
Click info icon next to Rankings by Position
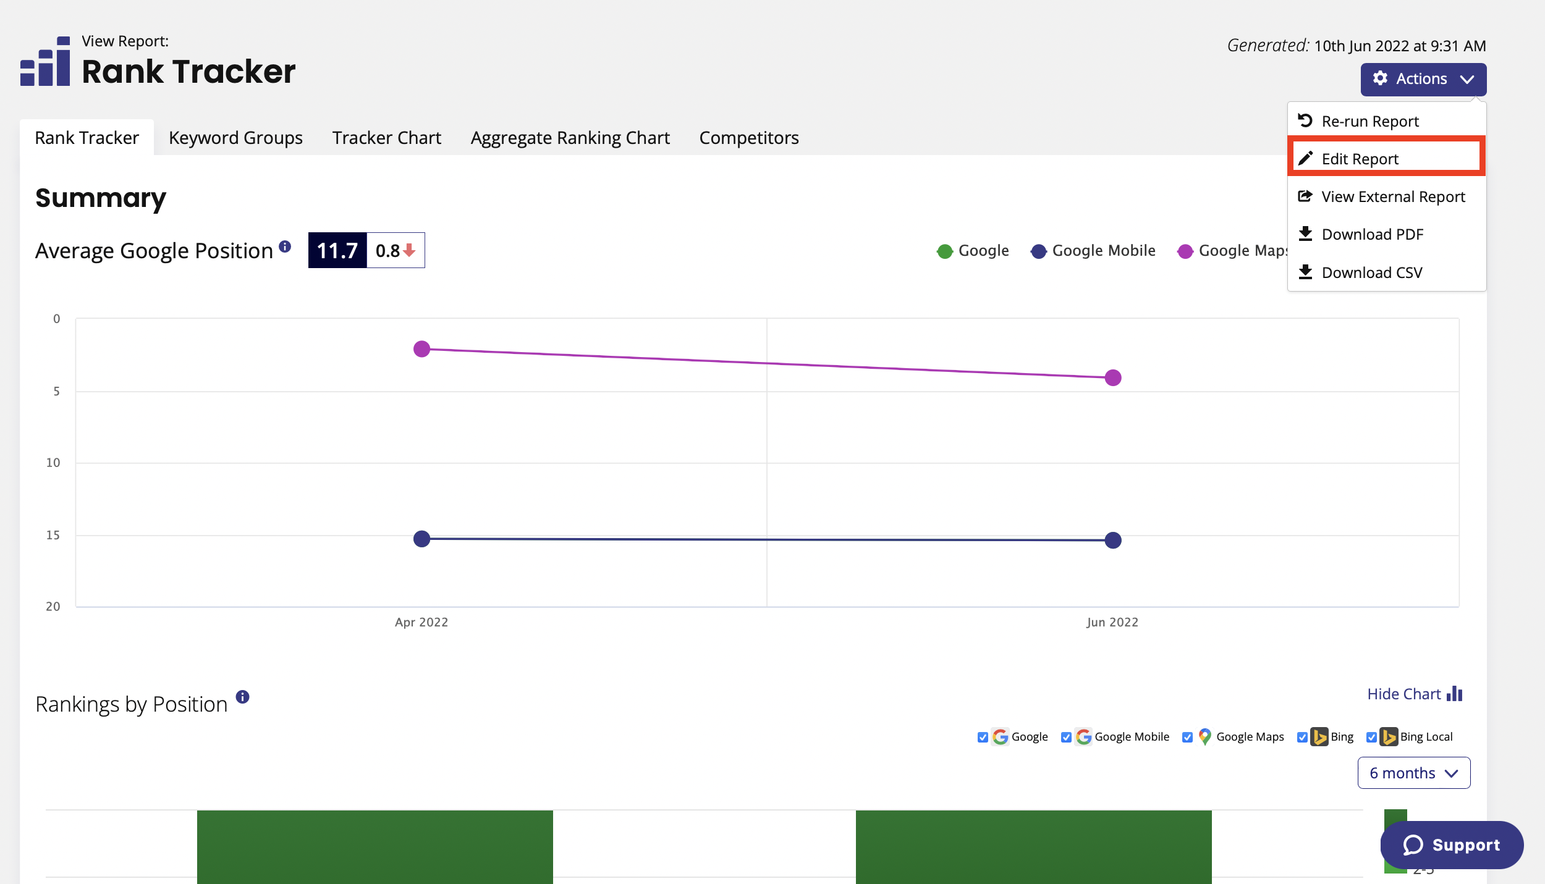(x=243, y=697)
